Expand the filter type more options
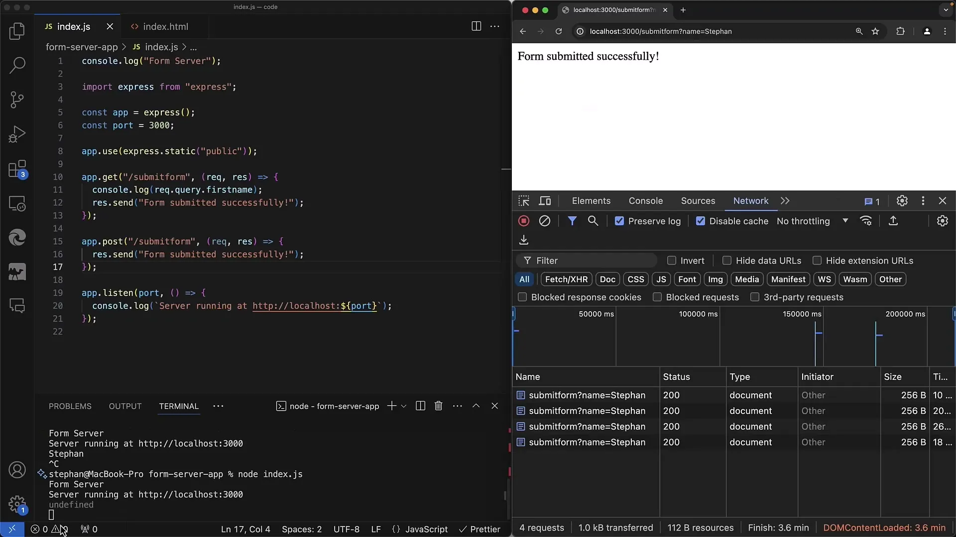 (x=785, y=201)
